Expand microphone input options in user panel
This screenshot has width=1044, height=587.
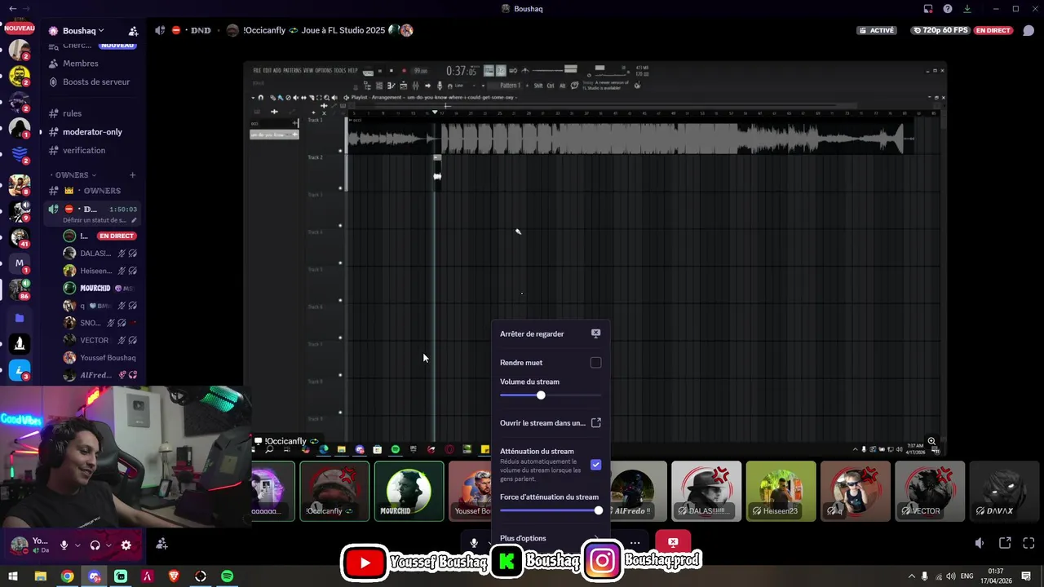tap(77, 545)
